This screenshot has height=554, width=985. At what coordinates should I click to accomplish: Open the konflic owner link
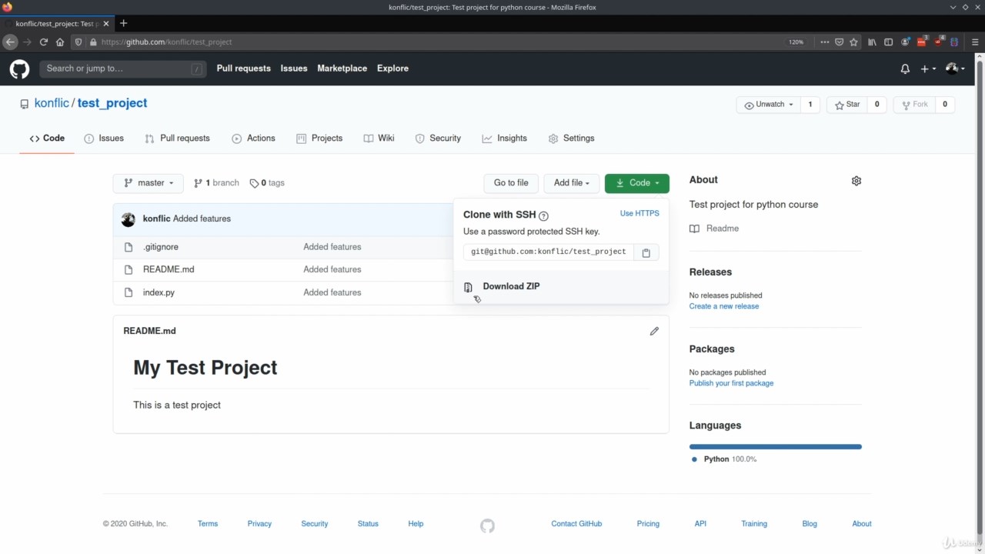[x=52, y=103]
